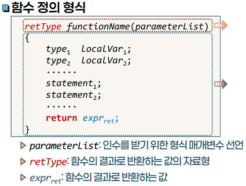This screenshot has width=246, height=186.
Task: Click localVar₂; in the code
Action: pos(106,61)
